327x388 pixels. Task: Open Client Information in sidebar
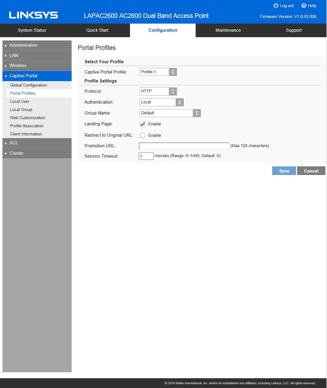click(26, 134)
